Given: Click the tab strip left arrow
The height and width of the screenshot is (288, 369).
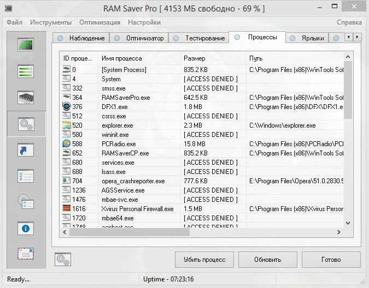Looking at the screenshot, I should point(349,37).
